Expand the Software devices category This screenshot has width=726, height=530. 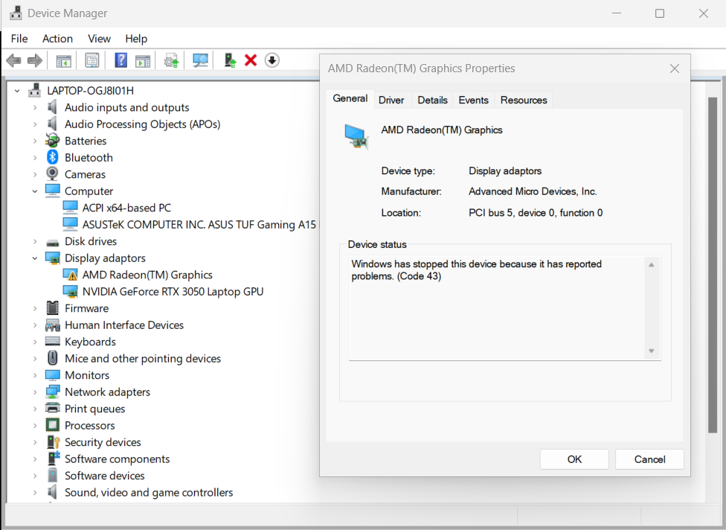tap(35, 476)
